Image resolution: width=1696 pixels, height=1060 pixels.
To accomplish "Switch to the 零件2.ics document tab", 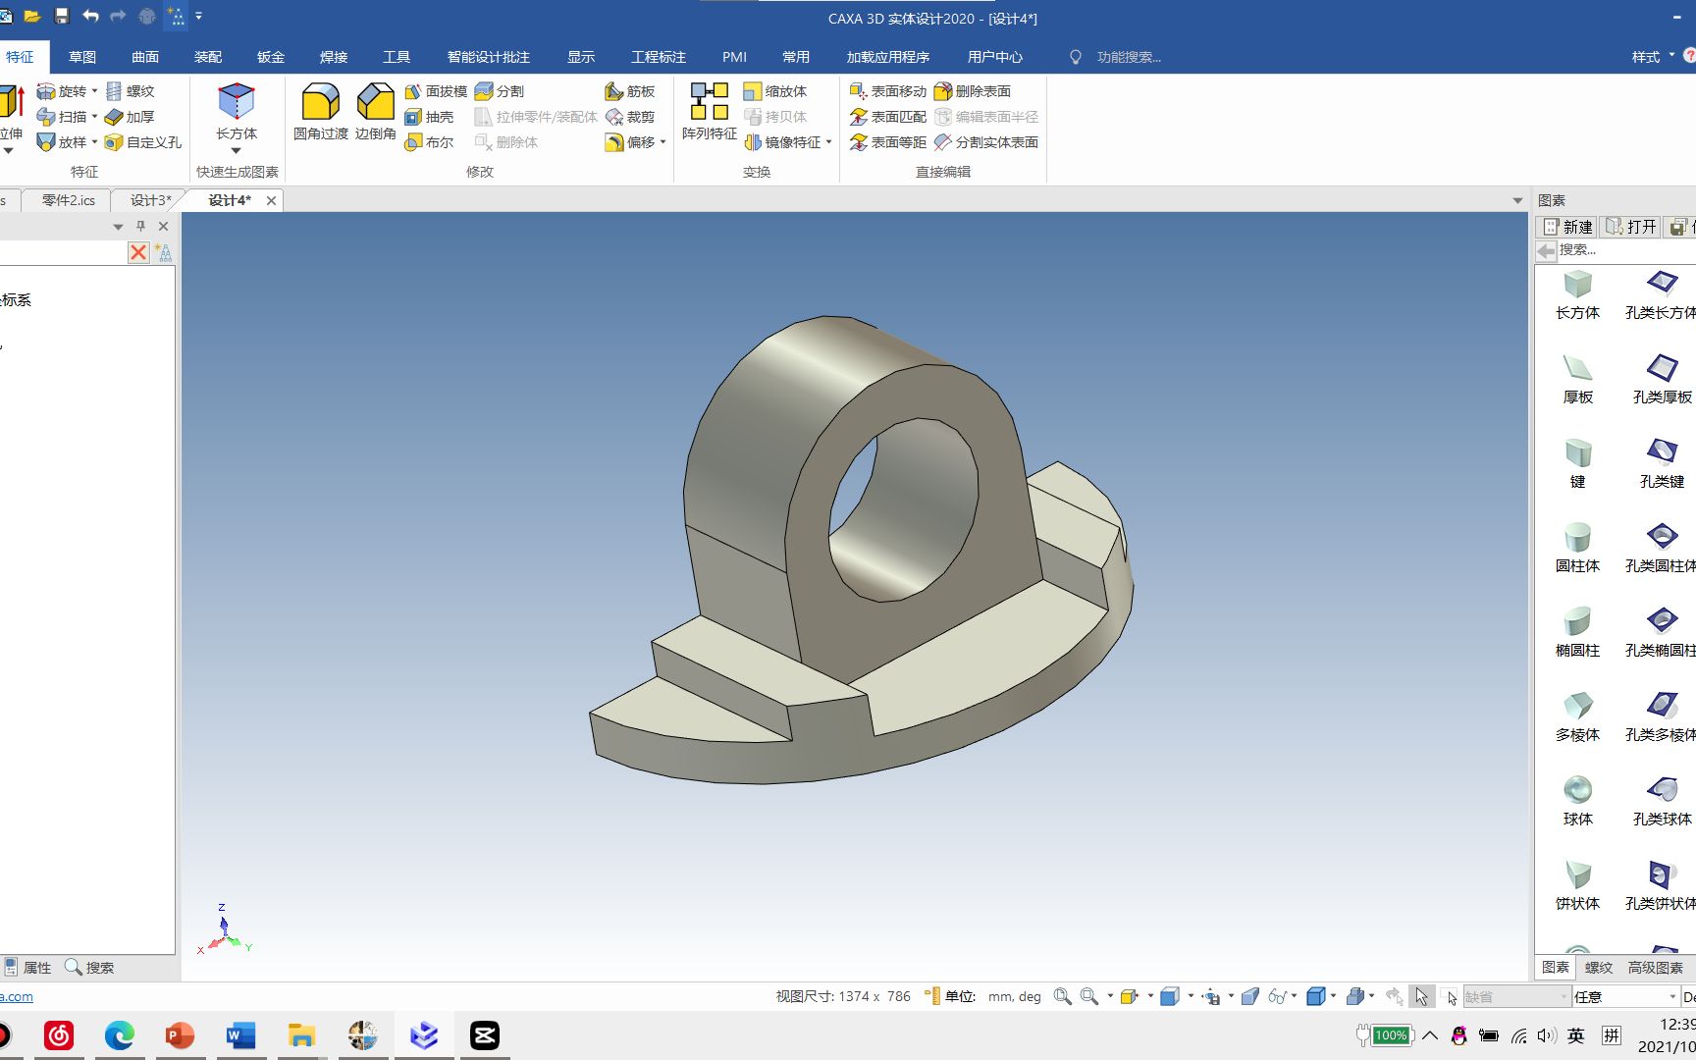I will click(69, 200).
